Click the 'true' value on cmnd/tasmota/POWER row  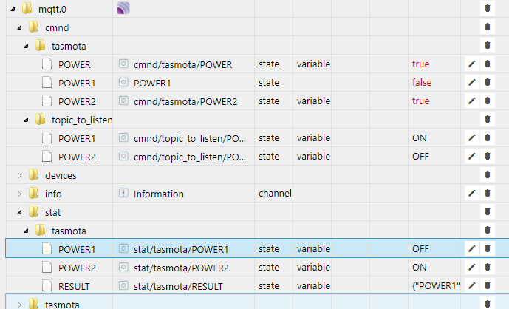420,64
